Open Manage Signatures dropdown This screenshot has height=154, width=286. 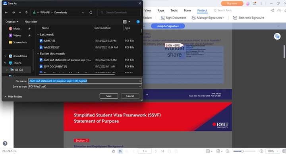point(208,18)
